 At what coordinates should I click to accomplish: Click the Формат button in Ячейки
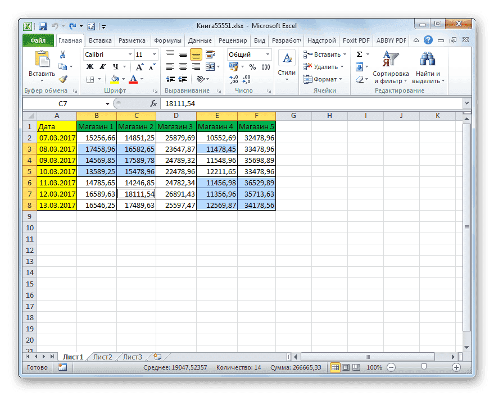pos(324,79)
